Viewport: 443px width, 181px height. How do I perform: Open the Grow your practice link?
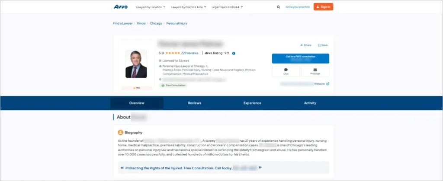(298, 7)
